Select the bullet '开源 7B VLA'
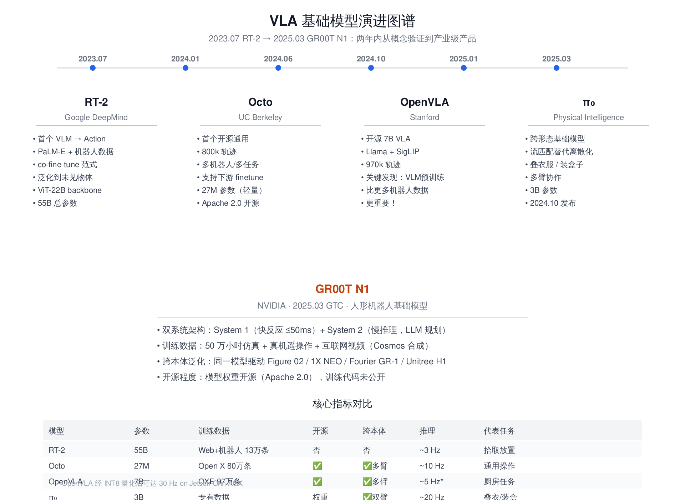 (386, 139)
